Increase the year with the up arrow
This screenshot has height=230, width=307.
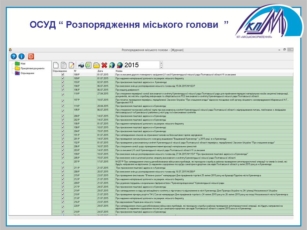tap(161, 63)
